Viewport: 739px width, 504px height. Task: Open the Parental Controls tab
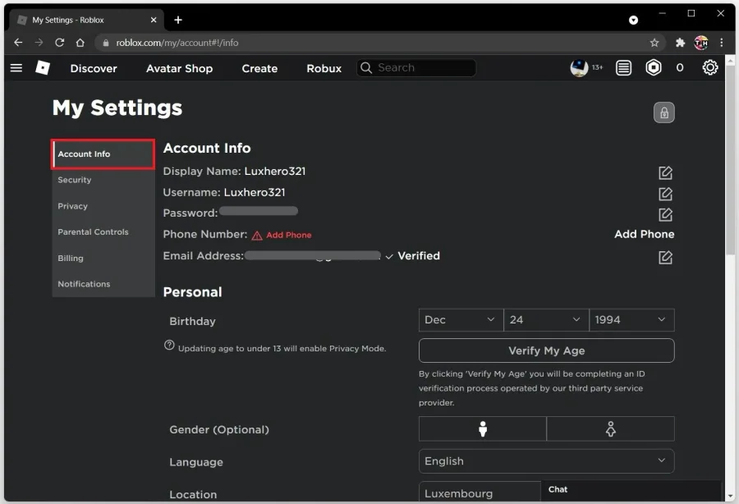coord(103,232)
